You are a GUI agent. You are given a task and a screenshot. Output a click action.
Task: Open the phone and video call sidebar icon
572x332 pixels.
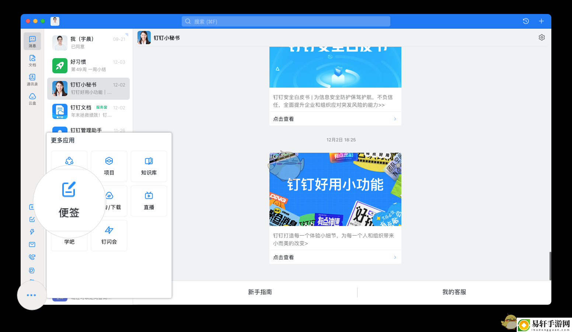(32, 257)
